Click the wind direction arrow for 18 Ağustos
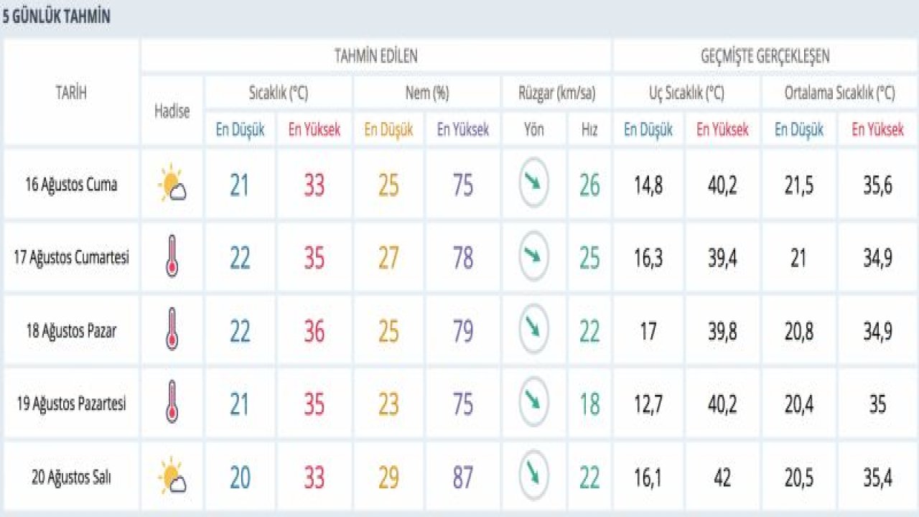919x517 pixels. [533, 330]
